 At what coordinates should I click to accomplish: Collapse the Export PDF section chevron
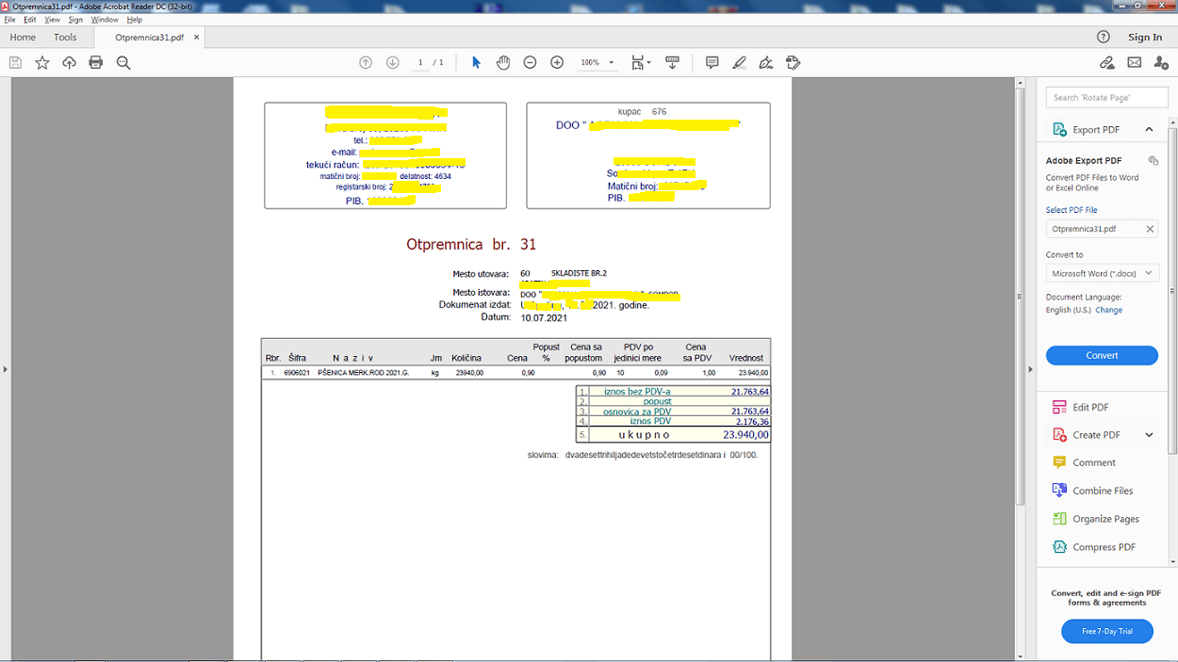point(1149,129)
